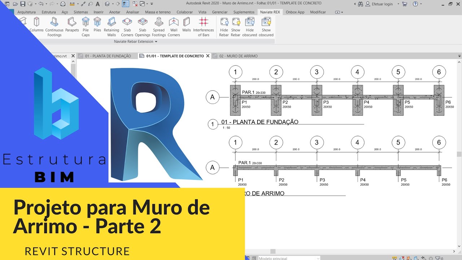462x260 pixels.
Task: Click the horizontal scrollbar thumb
Action: coord(273,251)
